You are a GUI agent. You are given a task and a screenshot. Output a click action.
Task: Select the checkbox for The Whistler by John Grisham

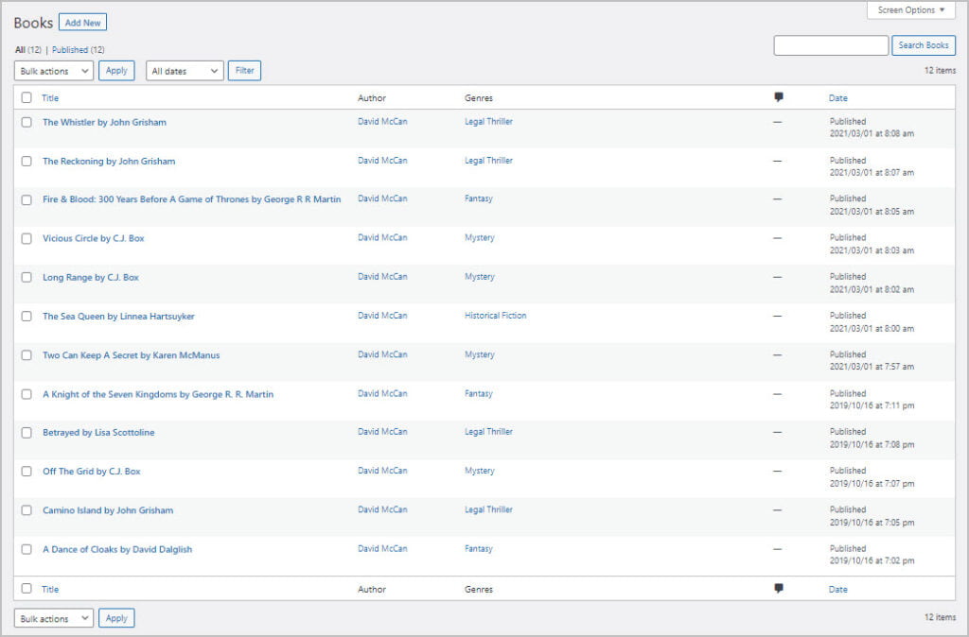(x=26, y=122)
